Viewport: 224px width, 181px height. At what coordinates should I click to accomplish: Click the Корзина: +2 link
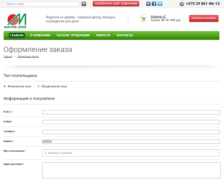pyautogui.click(x=158, y=16)
